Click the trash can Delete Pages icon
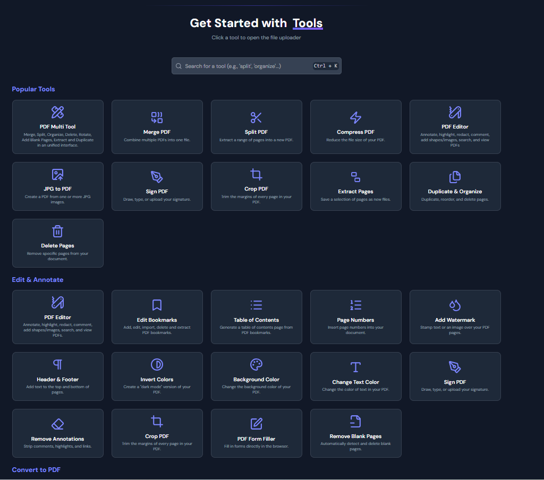 57,232
